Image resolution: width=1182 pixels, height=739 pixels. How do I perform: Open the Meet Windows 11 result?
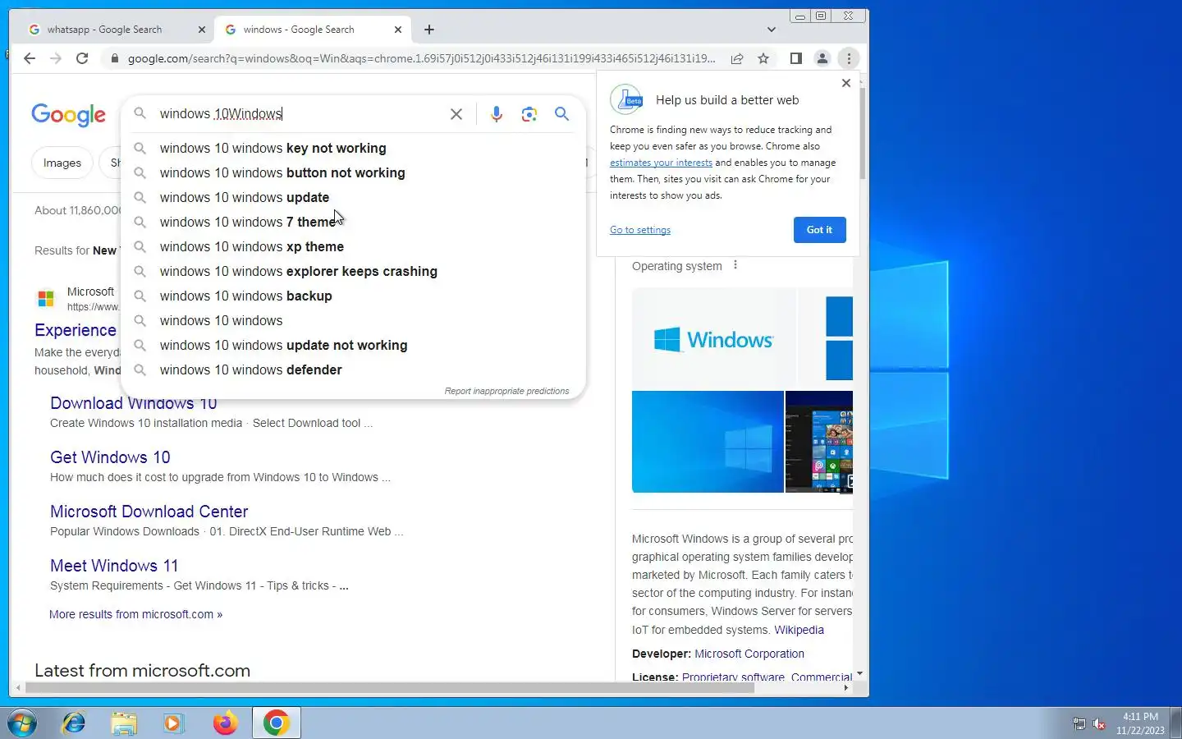coord(114,566)
